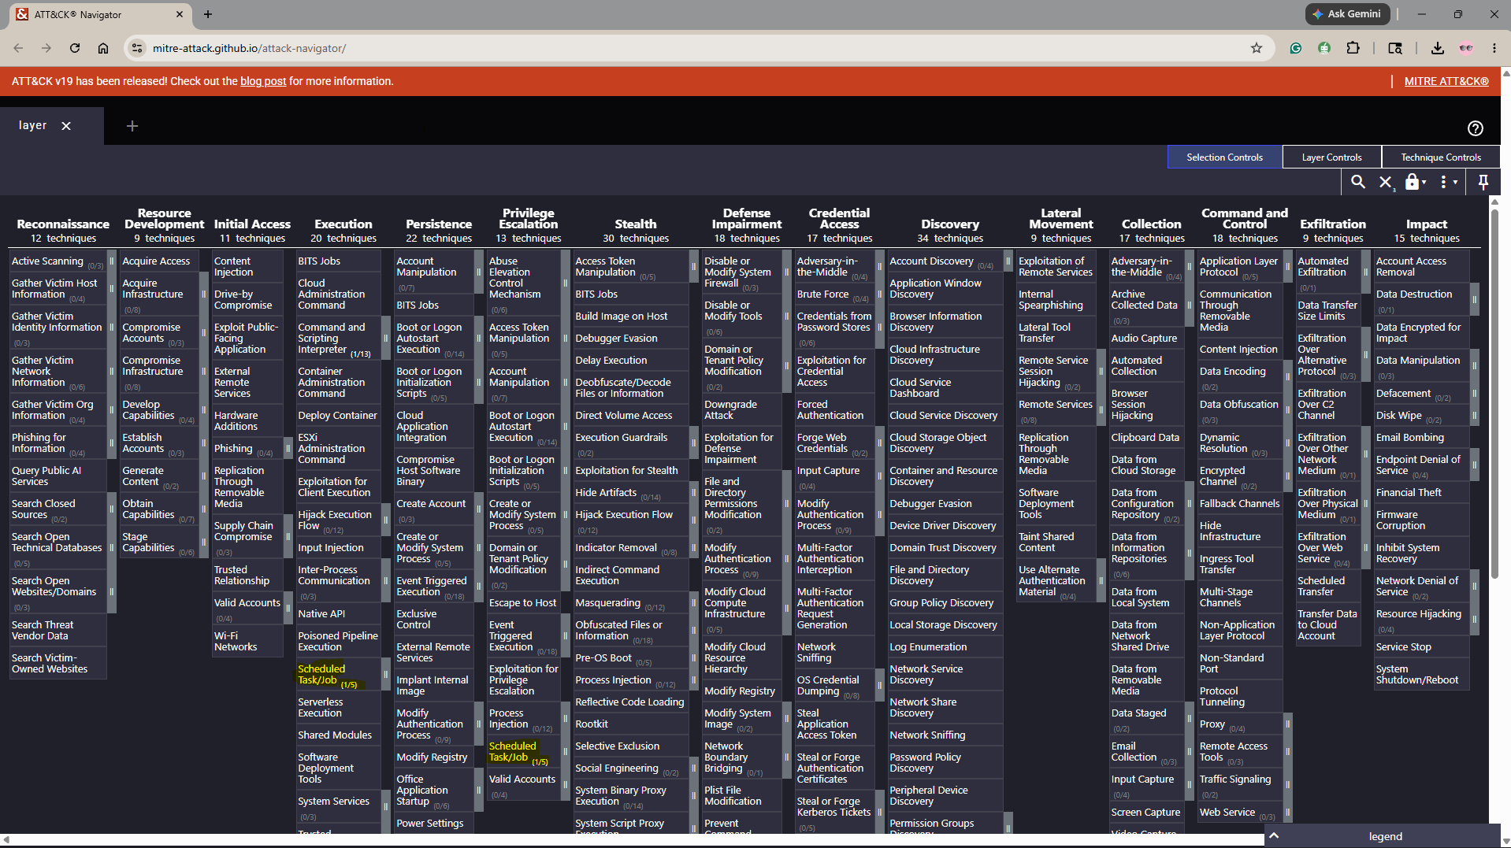Screen dimensions: 1511x848
Task: Open the browser profile avatar
Action: 1465,48
